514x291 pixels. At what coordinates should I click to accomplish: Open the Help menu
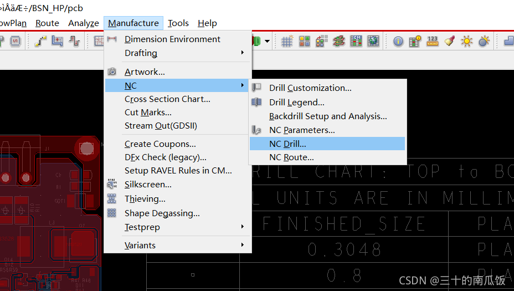pos(207,23)
